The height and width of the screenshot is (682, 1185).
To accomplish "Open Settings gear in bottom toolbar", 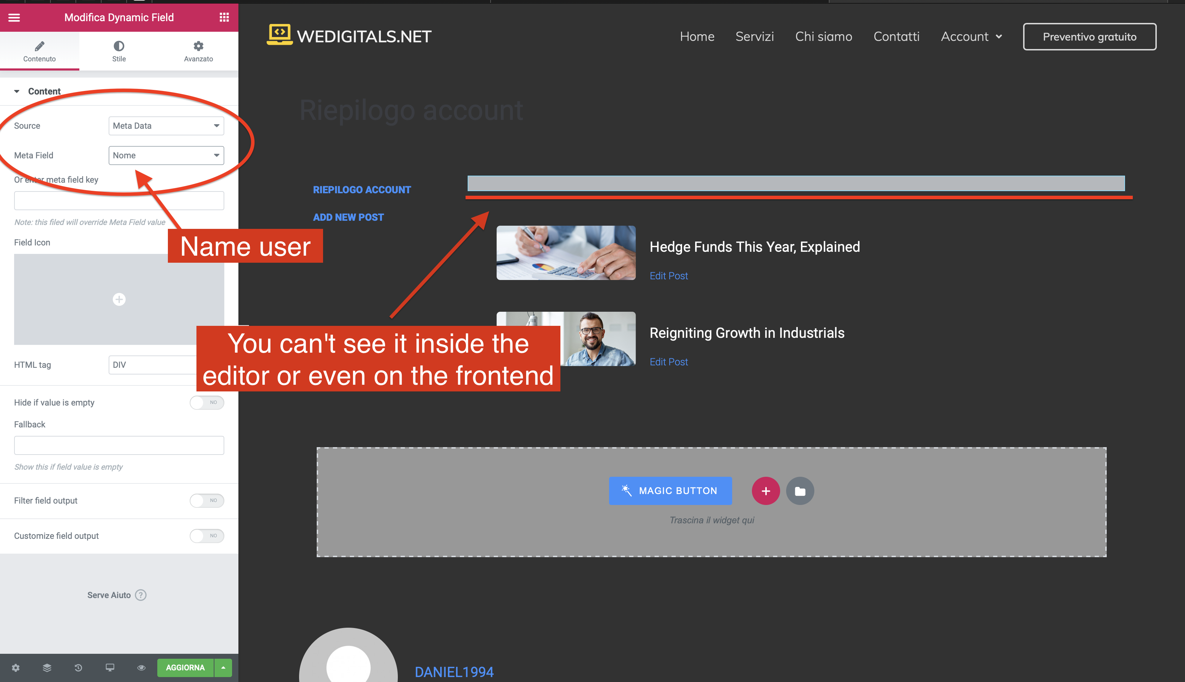I will tap(16, 668).
